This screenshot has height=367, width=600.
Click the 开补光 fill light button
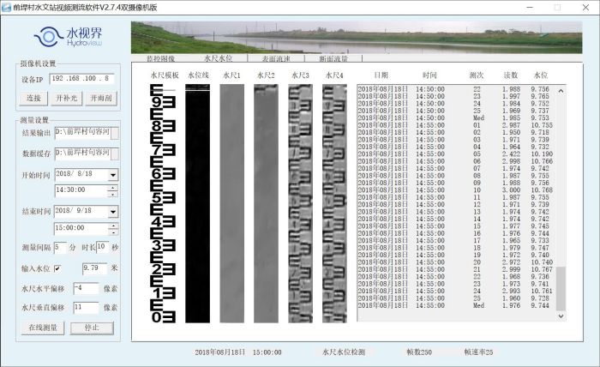(68, 98)
